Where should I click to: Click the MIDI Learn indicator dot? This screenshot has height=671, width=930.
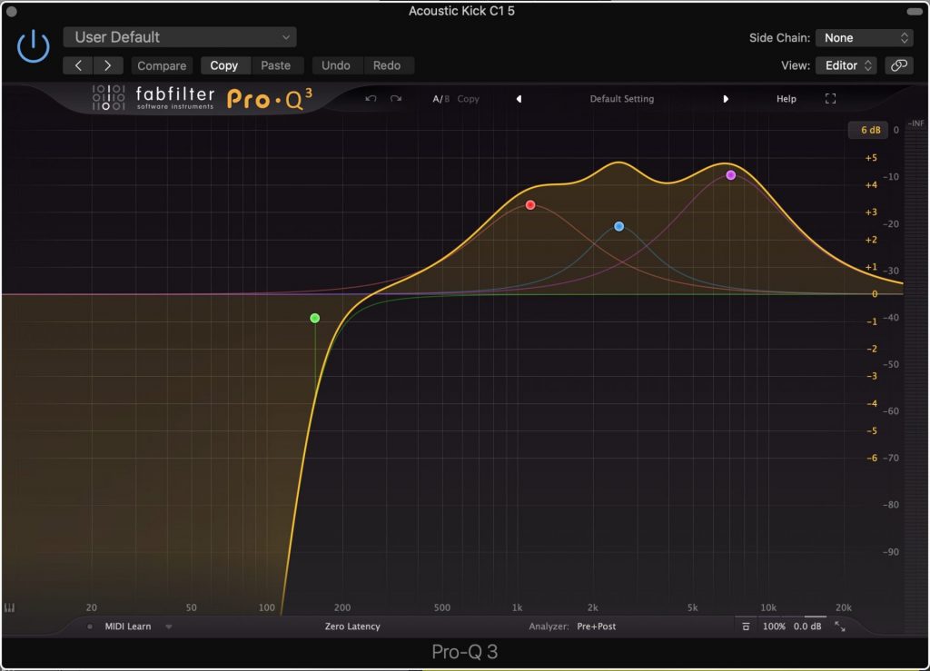tap(90, 627)
